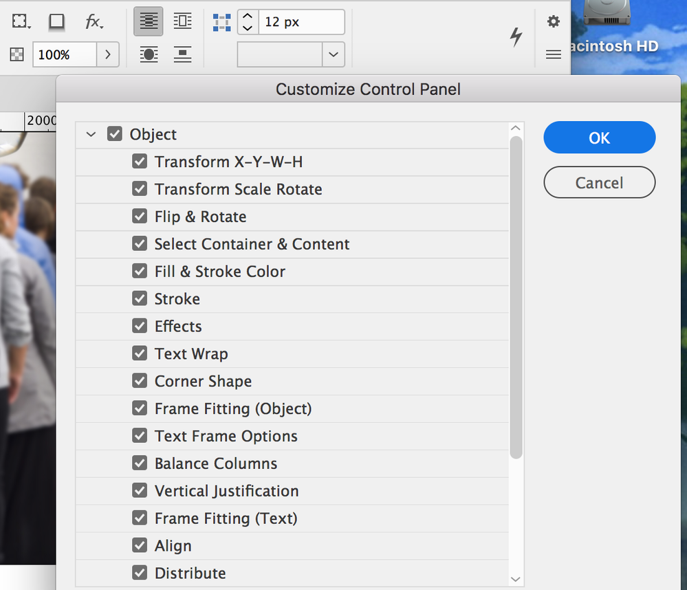Open the control panel hamburger menu
Image resolution: width=687 pixels, height=590 pixels.
[x=554, y=54]
